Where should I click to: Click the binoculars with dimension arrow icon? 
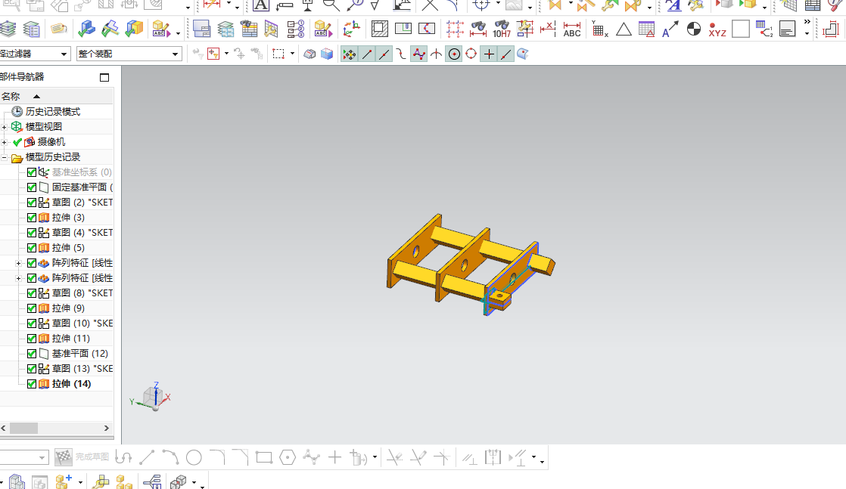point(478,29)
